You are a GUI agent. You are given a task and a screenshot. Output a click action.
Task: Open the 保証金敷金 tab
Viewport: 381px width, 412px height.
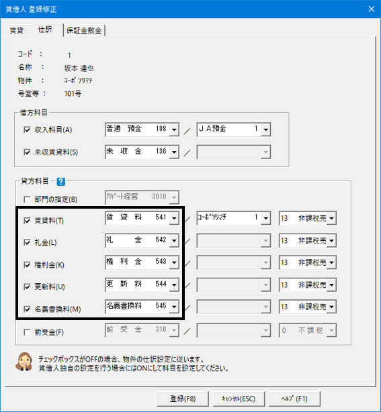(x=84, y=30)
